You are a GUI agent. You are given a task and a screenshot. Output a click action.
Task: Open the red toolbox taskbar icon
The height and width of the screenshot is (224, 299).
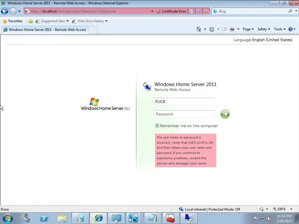coord(171,218)
